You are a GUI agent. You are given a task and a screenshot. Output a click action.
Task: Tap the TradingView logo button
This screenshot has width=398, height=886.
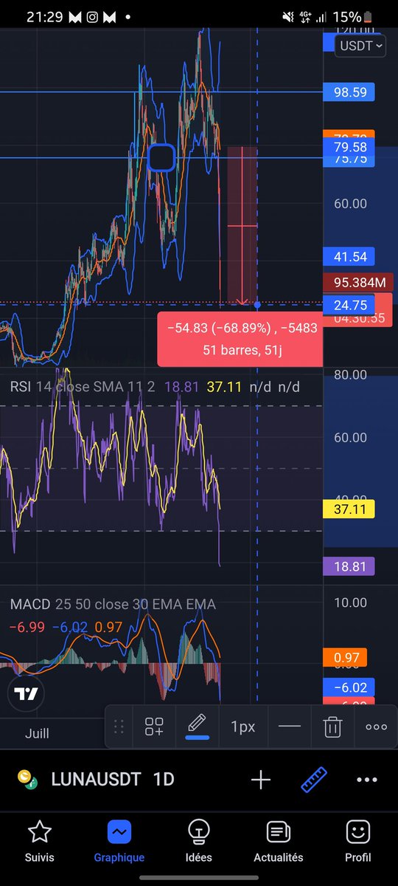(27, 694)
